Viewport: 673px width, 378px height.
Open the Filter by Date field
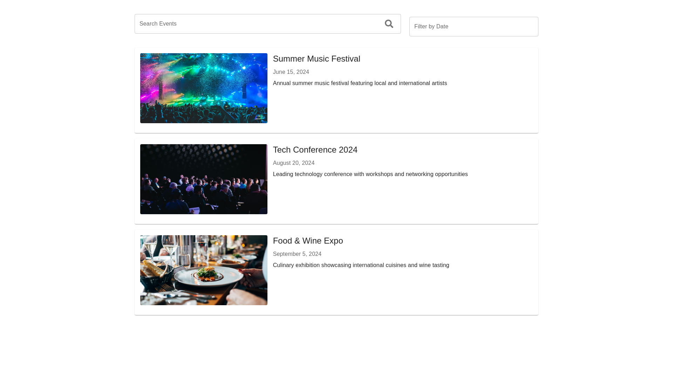(474, 27)
